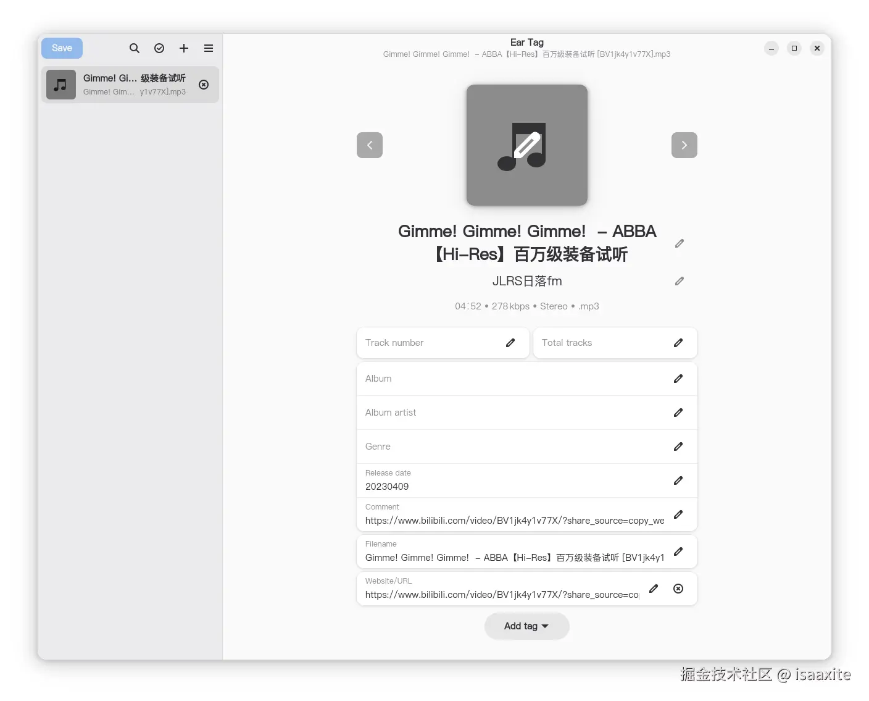The width and height of the screenshot is (869, 701).
Task: Change the album cover art image
Action: pos(527,145)
